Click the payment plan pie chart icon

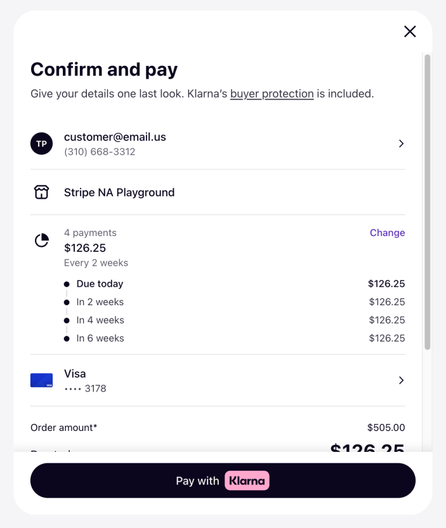click(42, 241)
